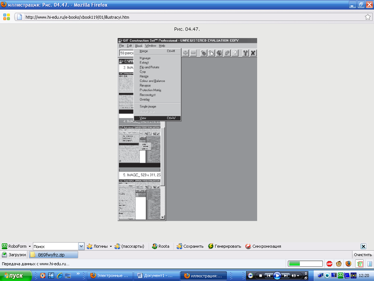Click the Firefox globe icon in status bar
This screenshot has width=374, height=281.
348,264
